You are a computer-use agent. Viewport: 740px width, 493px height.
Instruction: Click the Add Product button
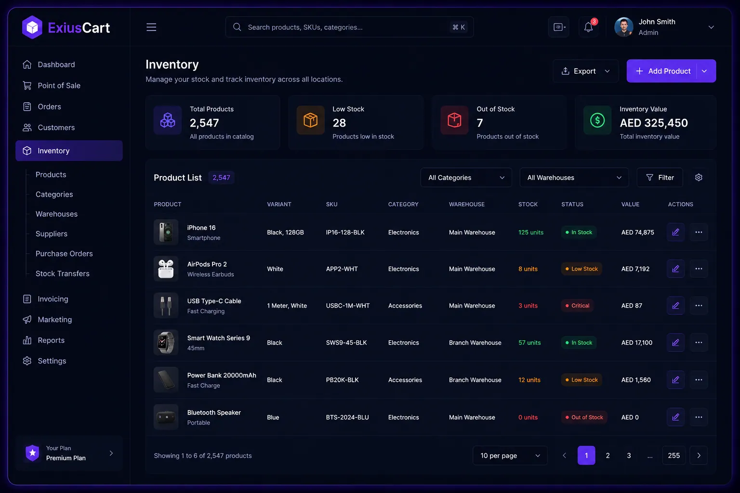click(662, 71)
